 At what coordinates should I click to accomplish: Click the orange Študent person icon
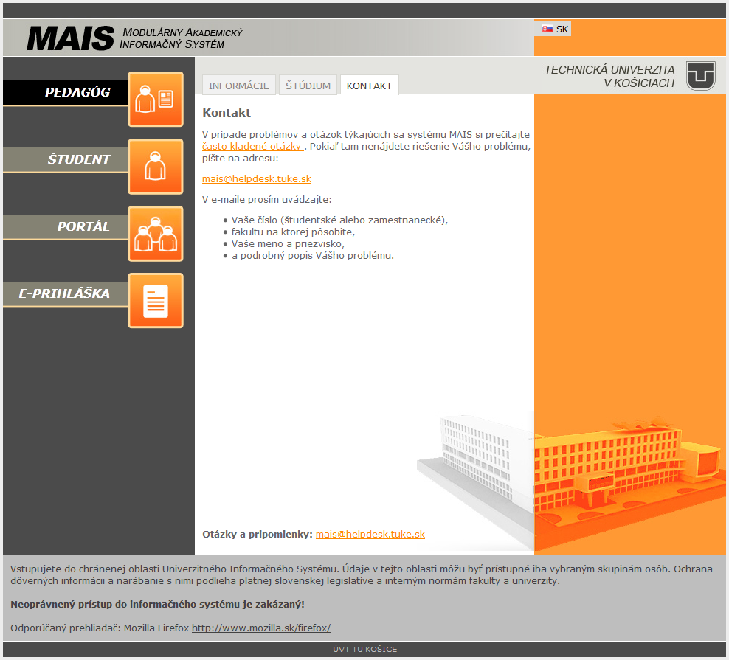pos(156,167)
